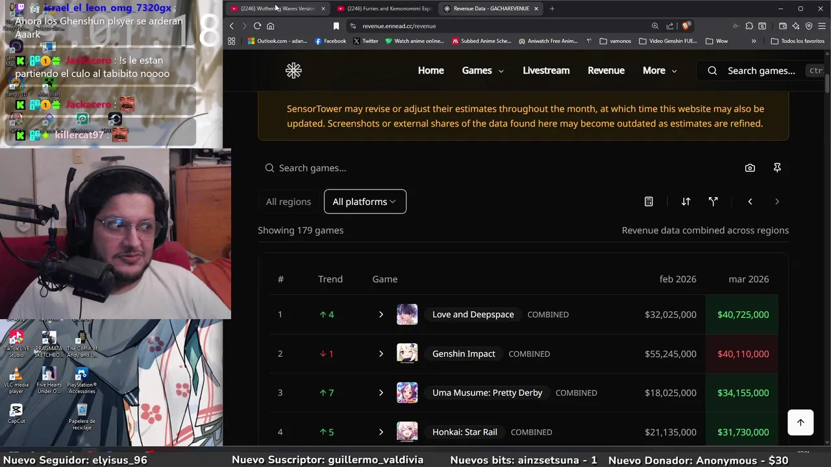Screen dimensions: 831x467
Task: Open the Livestream nav link
Action: pos(546,71)
